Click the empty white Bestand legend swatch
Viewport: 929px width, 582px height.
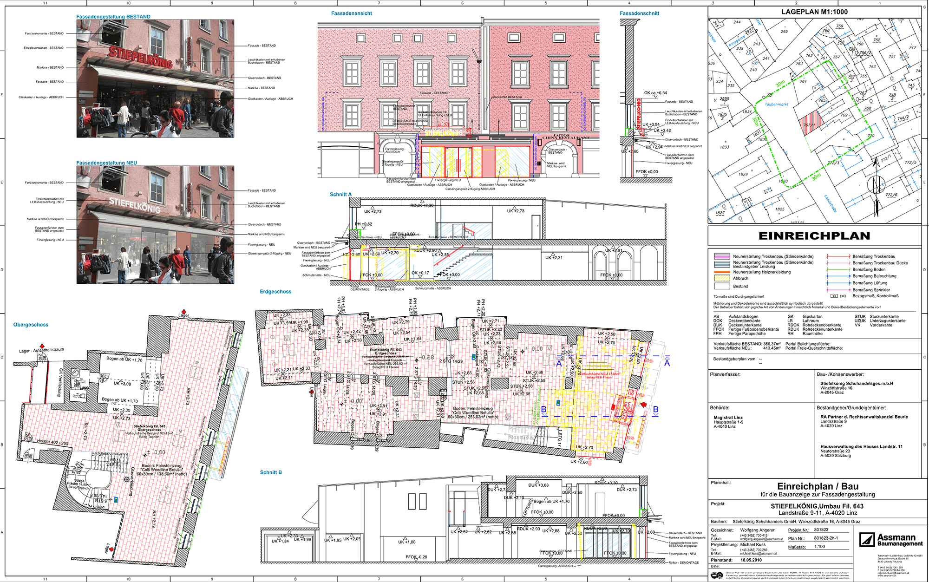pyautogui.click(x=722, y=286)
